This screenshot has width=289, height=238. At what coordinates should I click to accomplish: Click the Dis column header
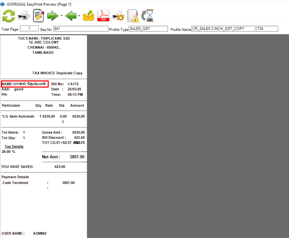[x=62, y=105]
